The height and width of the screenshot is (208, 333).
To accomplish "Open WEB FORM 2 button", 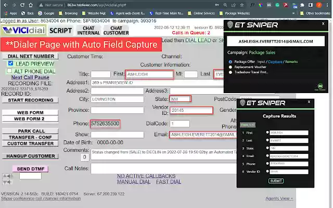I will [x=30, y=119].
